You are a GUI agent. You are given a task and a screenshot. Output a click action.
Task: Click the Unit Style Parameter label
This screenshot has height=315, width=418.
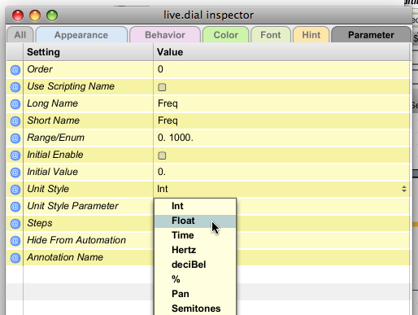pos(72,206)
